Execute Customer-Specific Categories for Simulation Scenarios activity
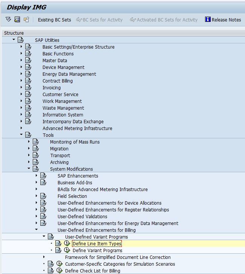245x274 pixels. click(60, 264)
